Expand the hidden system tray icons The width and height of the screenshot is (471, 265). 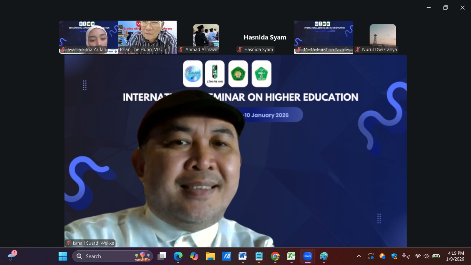click(x=359, y=256)
